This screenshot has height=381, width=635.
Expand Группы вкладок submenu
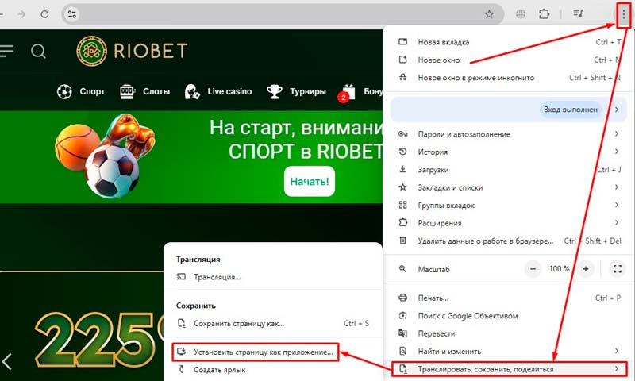pyautogui.click(x=510, y=206)
